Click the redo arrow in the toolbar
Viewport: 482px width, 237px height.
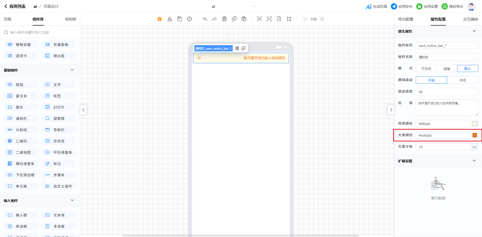214,19
